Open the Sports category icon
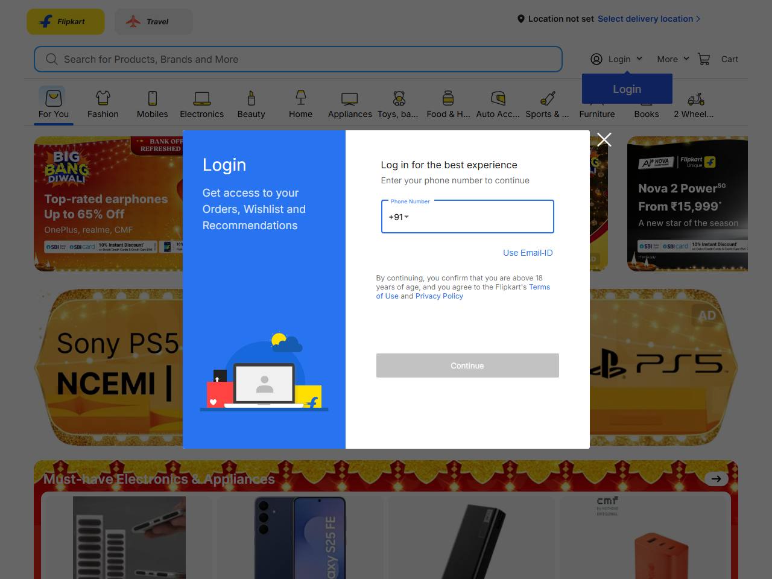This screenshot has height=579, width=772. pos(548,98)
